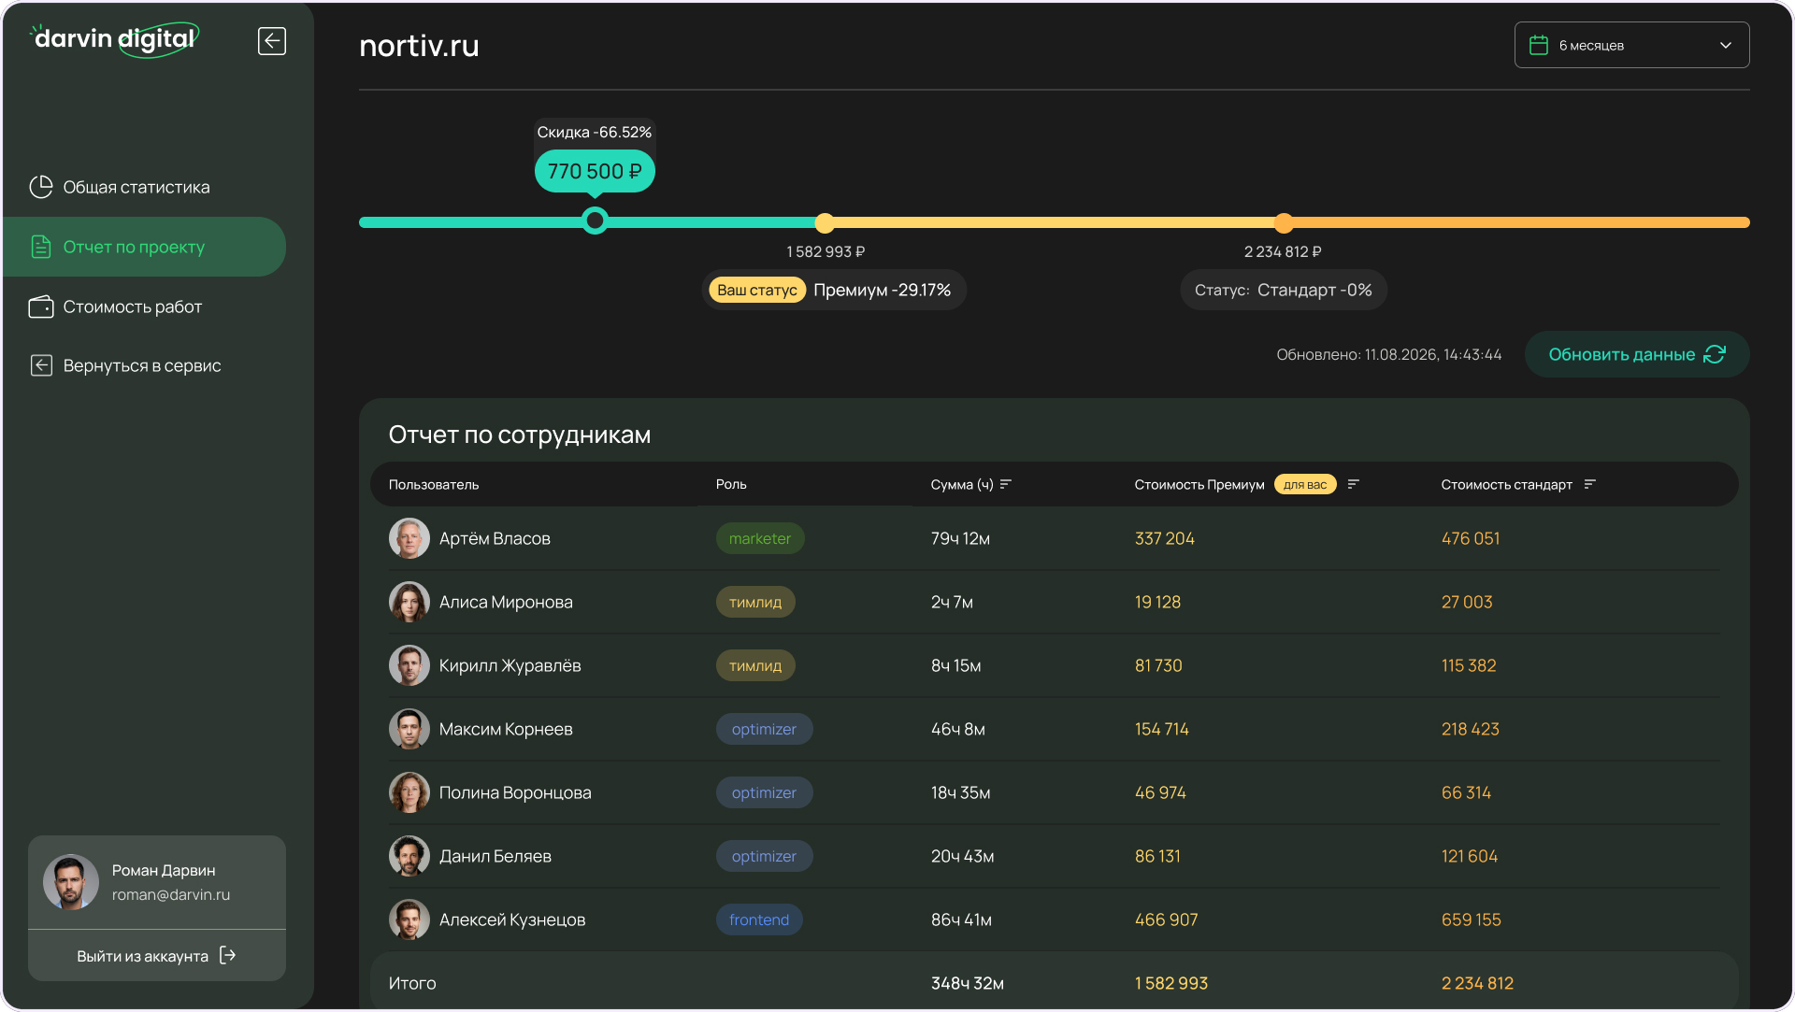Screen dimensions: 1795x1012
Task: Click Максим Корнеев avatar
Action: tap(409, 729)
